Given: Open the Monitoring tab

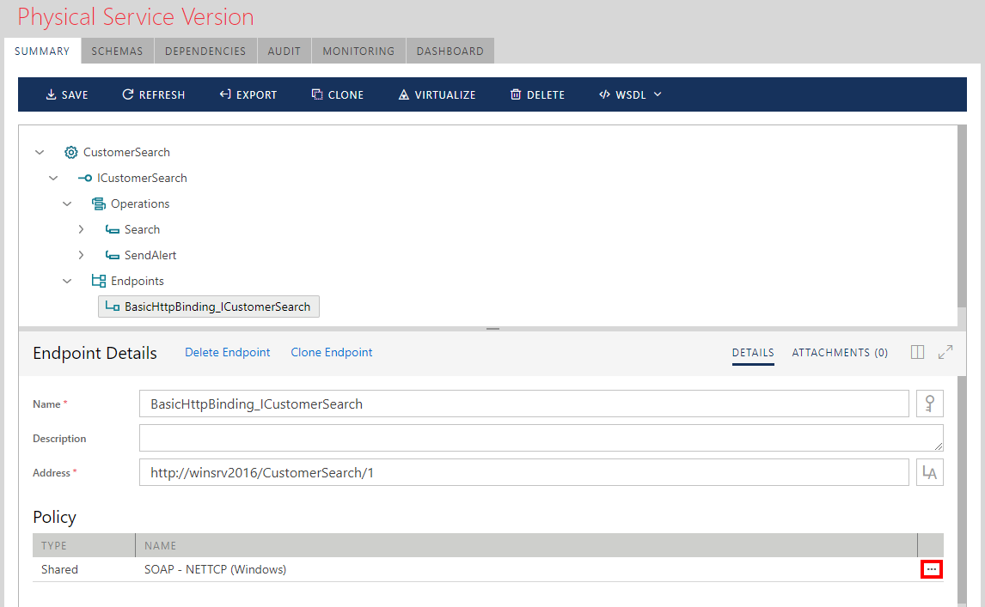Looking at the screenshot, I should point(358,51).
